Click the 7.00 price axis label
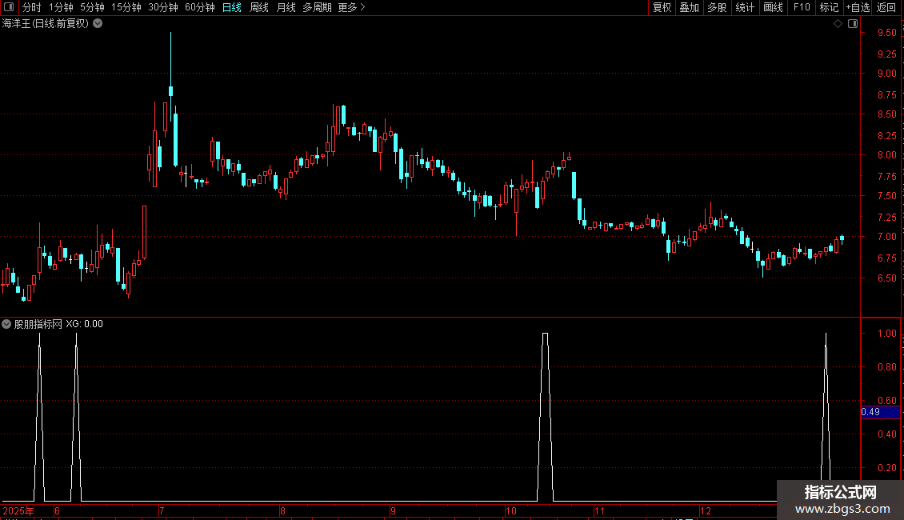The height and width of the screenshot is (520, 904). click(x=886, y=237)
